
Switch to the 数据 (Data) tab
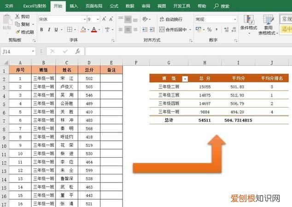pos(130,6)
